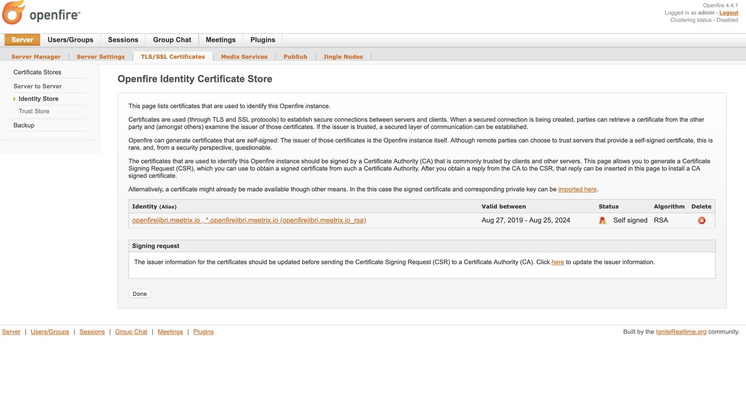This screenshot has height=404, width=746.
Task: Follow the 'imported here' link
Action: pyautogui.click(x=578, y=189)
